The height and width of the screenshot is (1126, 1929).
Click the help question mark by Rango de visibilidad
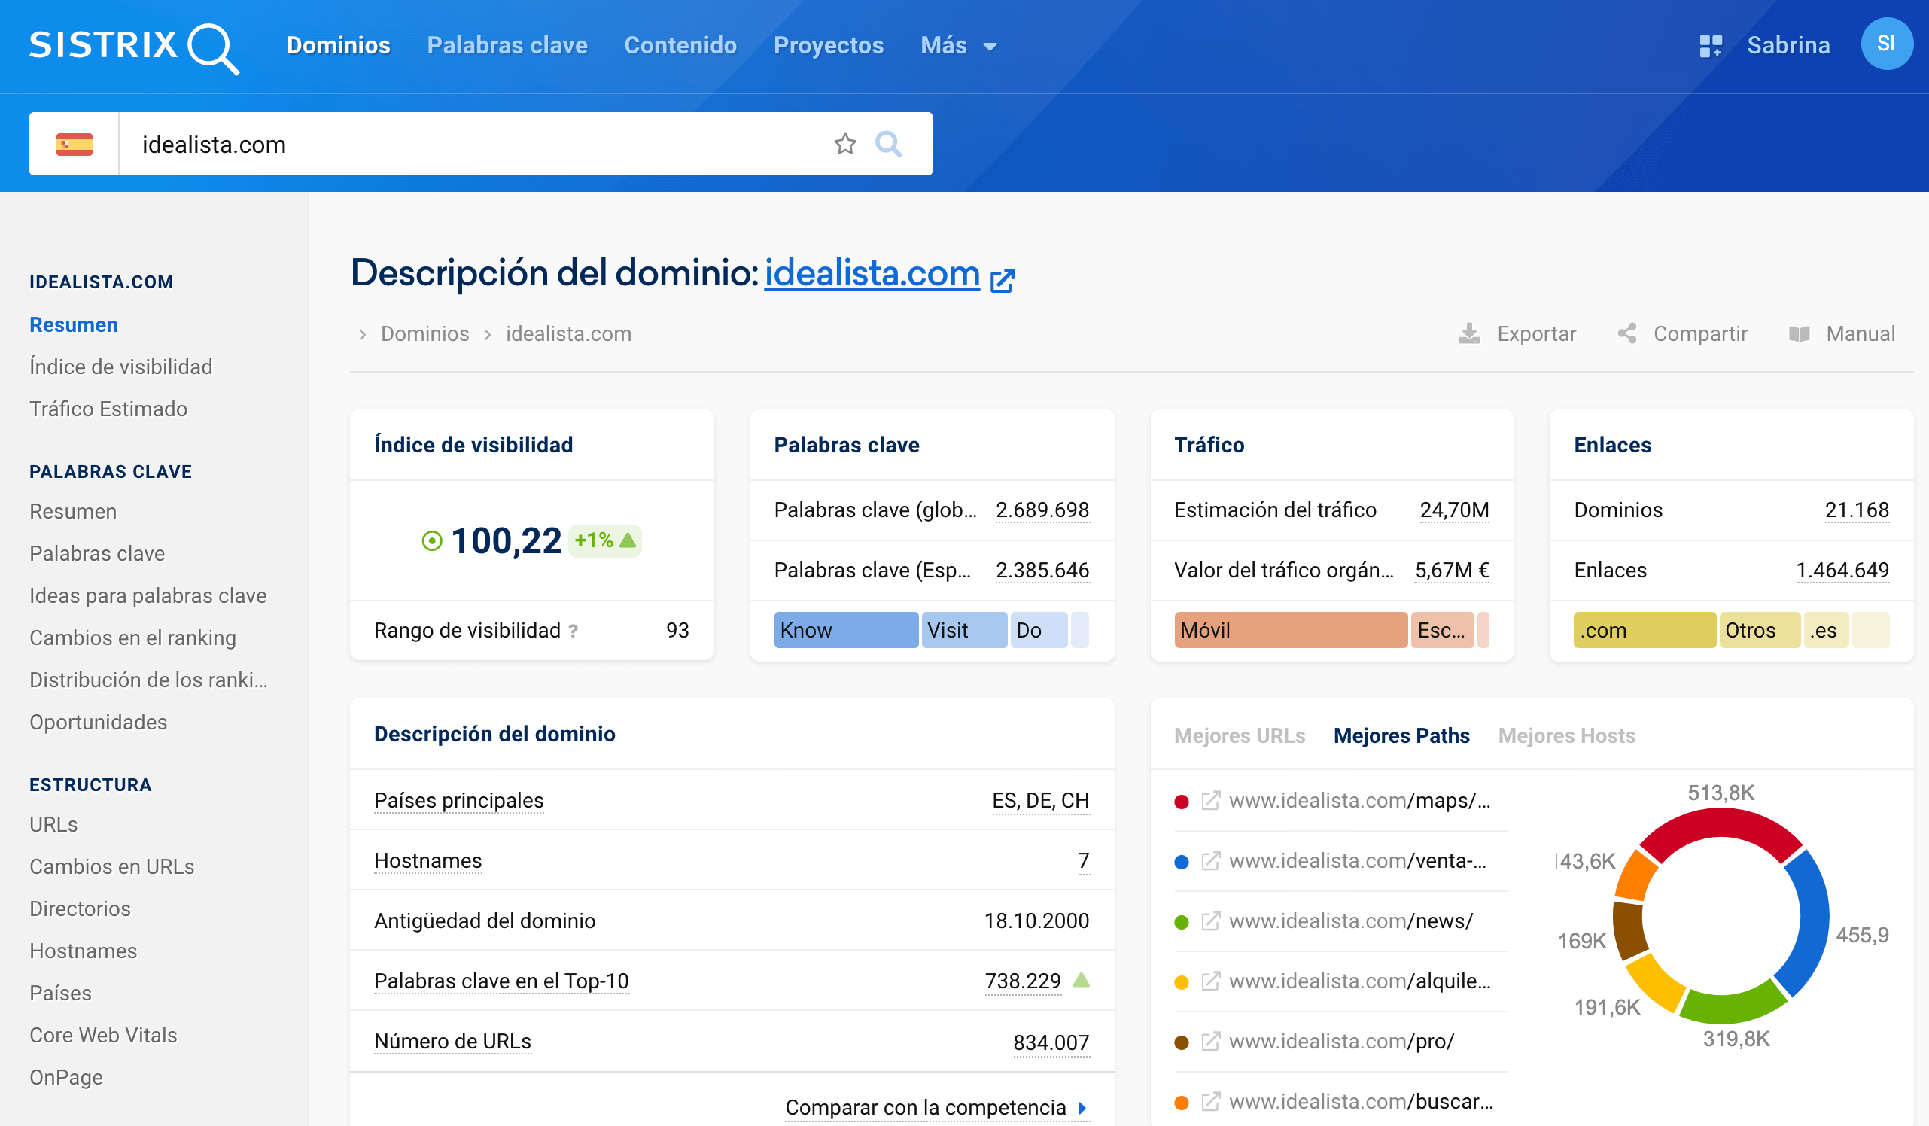(x=573, y=631)
